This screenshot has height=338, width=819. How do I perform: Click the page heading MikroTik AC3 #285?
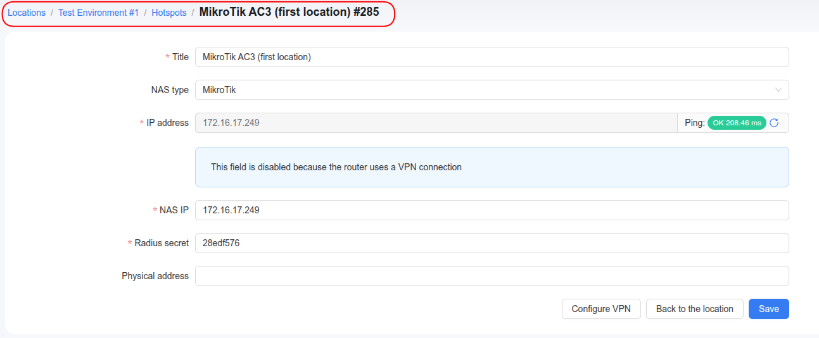[x=289, y=13]
